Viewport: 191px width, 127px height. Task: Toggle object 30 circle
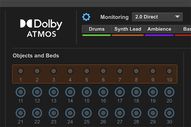(x=169, y=113)
